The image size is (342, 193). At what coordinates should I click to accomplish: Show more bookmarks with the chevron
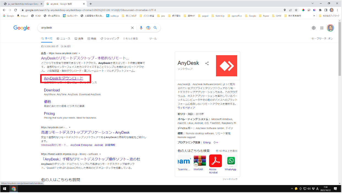point(314,16)
